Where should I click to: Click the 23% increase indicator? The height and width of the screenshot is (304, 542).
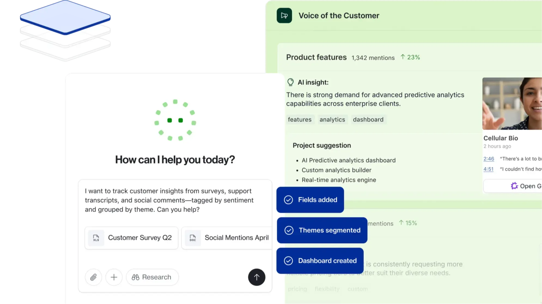coord(410,57)
